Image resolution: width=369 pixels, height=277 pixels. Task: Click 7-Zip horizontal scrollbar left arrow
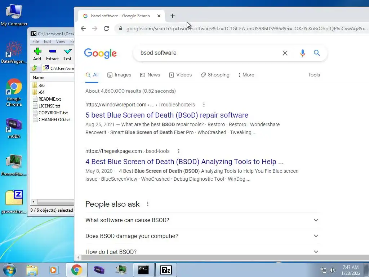click(34, 202)
